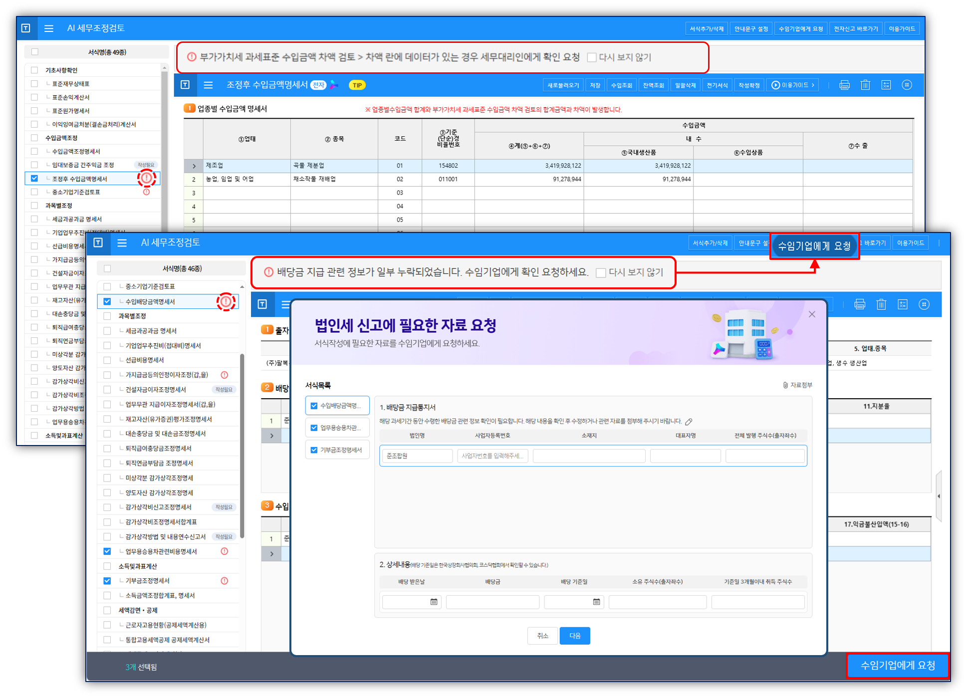Click the pencil edit icon in 배당금 지급통지서
Viewport: 967px width, 698px height.
689,422
